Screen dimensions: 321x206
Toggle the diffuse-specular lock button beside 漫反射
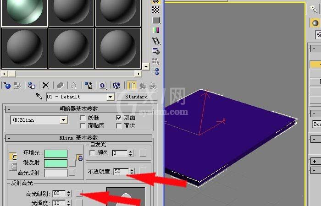pos(13,167)
